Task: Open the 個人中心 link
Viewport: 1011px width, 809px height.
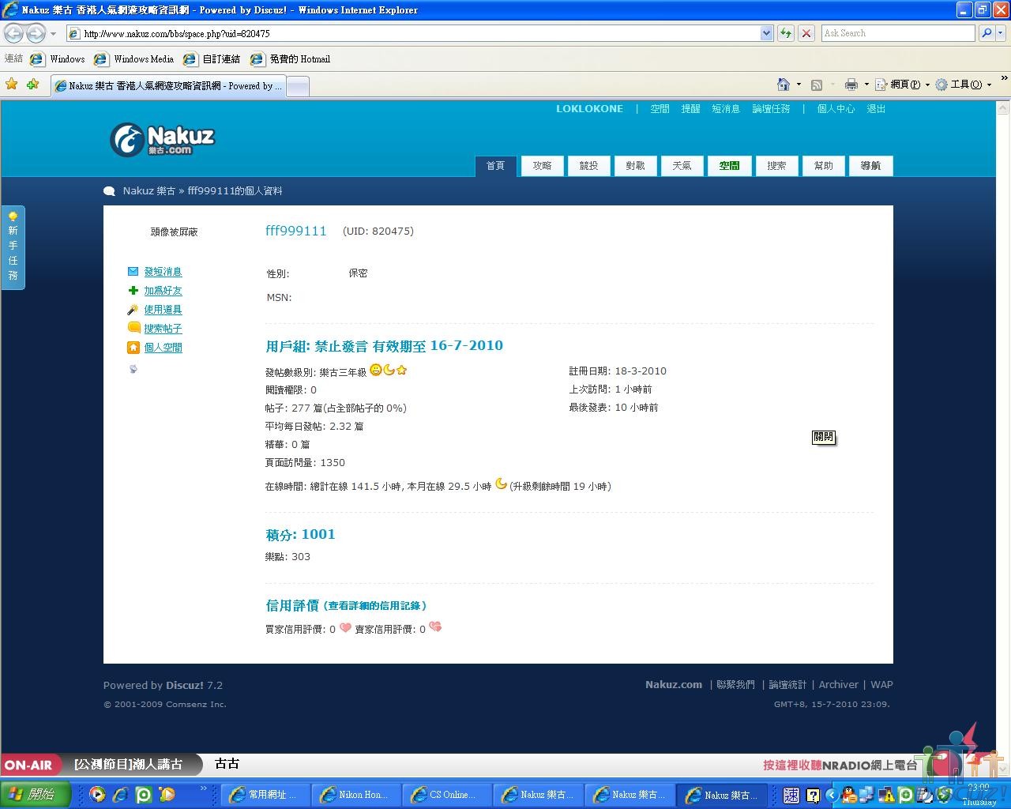Action: pyautogui.click(x=836, y=109)
